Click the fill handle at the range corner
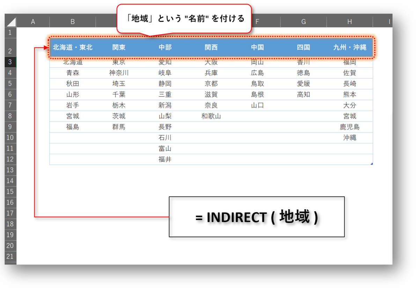The height and width of the screenshot is (292, 419). 372,163
